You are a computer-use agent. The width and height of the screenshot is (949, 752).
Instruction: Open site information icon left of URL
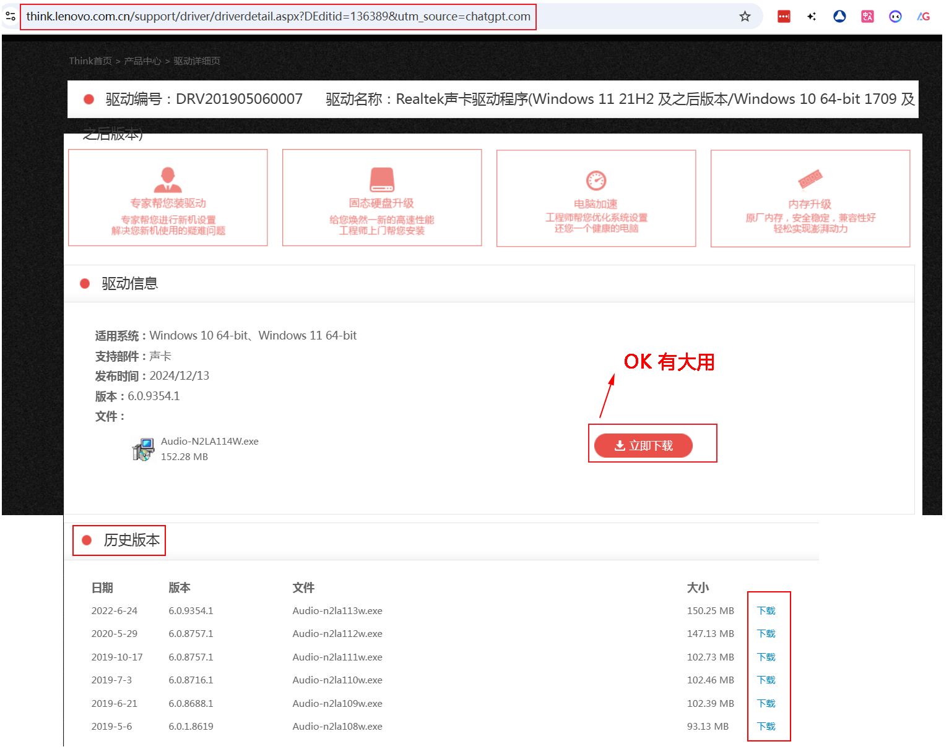point(11,17)
